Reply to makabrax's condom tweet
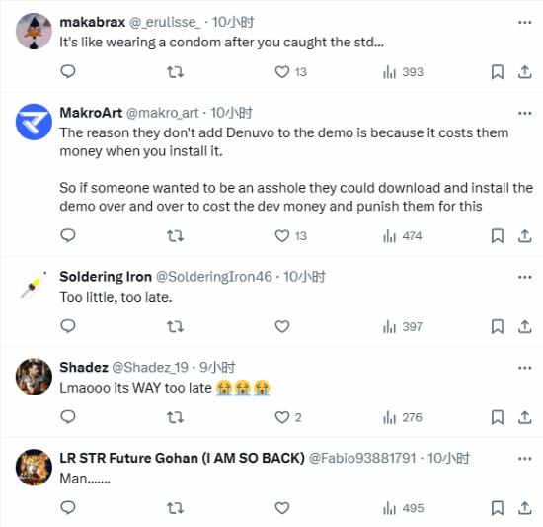 [68, 72]
